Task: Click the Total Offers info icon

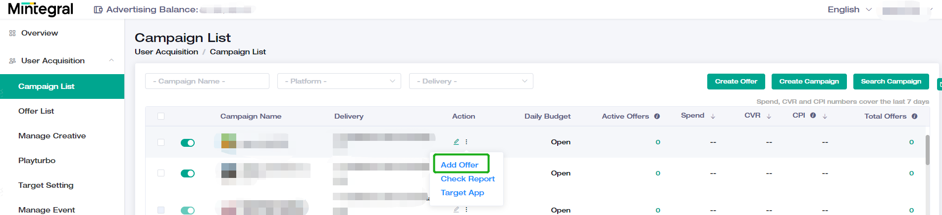Action: click(x=915, y=116)
